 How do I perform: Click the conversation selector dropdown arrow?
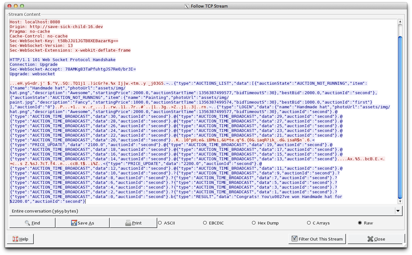pyautogui.click(x=398, y=211)
